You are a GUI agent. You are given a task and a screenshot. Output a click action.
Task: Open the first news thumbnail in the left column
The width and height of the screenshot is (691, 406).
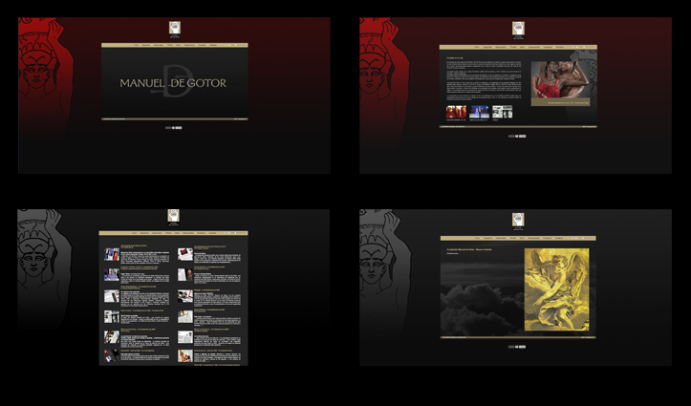coord(112,254)
